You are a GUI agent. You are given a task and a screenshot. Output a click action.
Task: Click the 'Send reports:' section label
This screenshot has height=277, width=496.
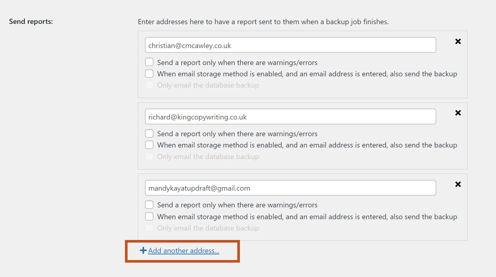31,22
